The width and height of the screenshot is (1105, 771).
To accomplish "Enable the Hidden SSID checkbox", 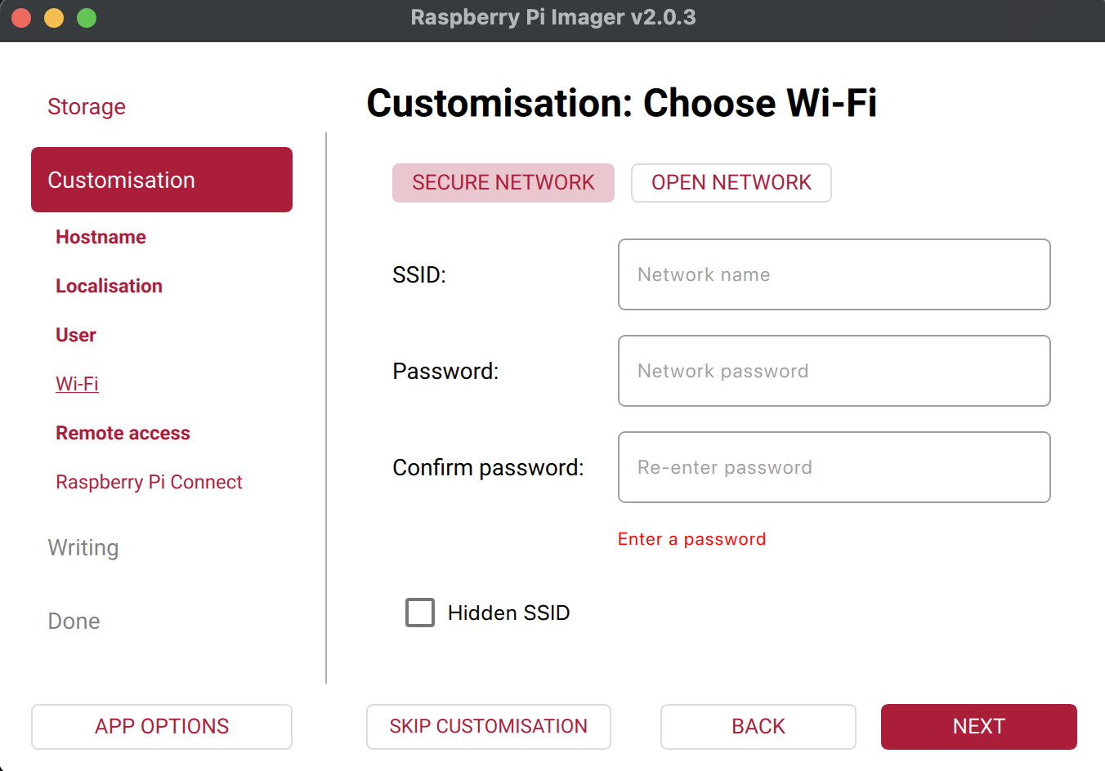I will (420, 613).
